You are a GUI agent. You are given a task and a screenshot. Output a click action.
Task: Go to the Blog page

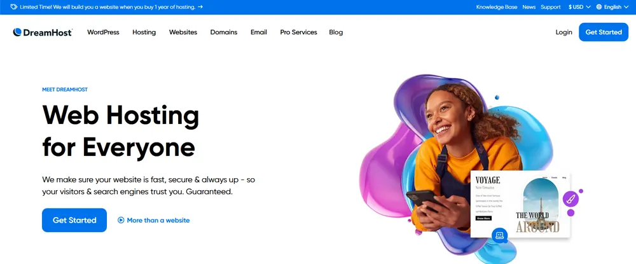pos(336,32)
